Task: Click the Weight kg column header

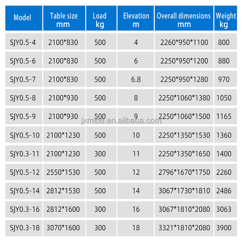Action: (x=226, y=19)
